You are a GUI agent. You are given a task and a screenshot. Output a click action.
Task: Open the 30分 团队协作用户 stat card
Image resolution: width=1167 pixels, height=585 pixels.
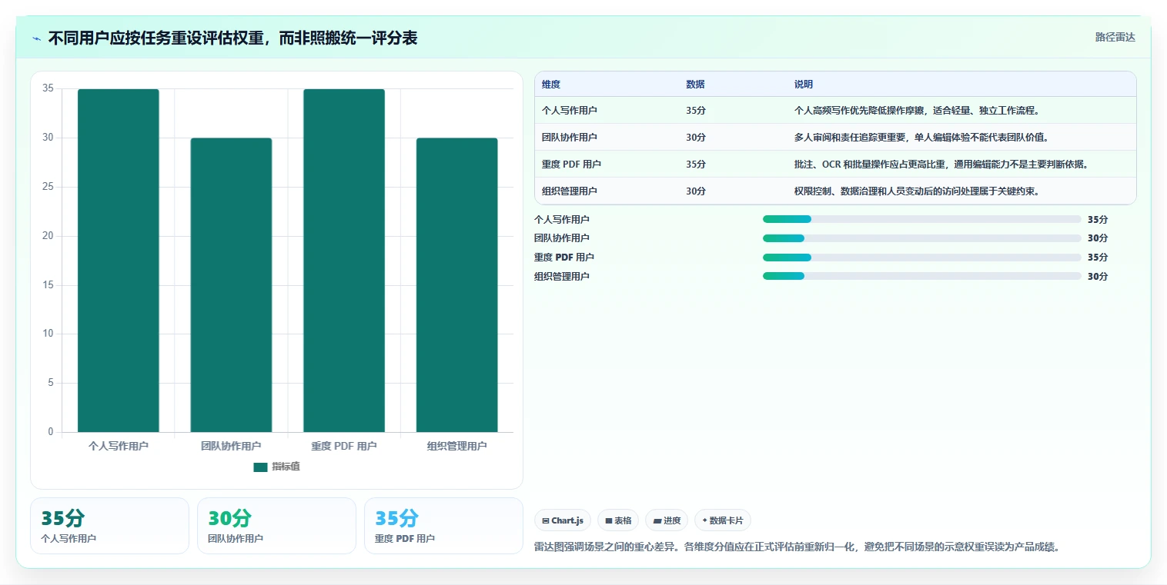tap(276, 526)
